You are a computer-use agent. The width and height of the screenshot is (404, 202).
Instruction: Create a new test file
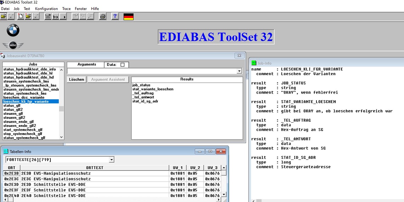coord(20,17)
